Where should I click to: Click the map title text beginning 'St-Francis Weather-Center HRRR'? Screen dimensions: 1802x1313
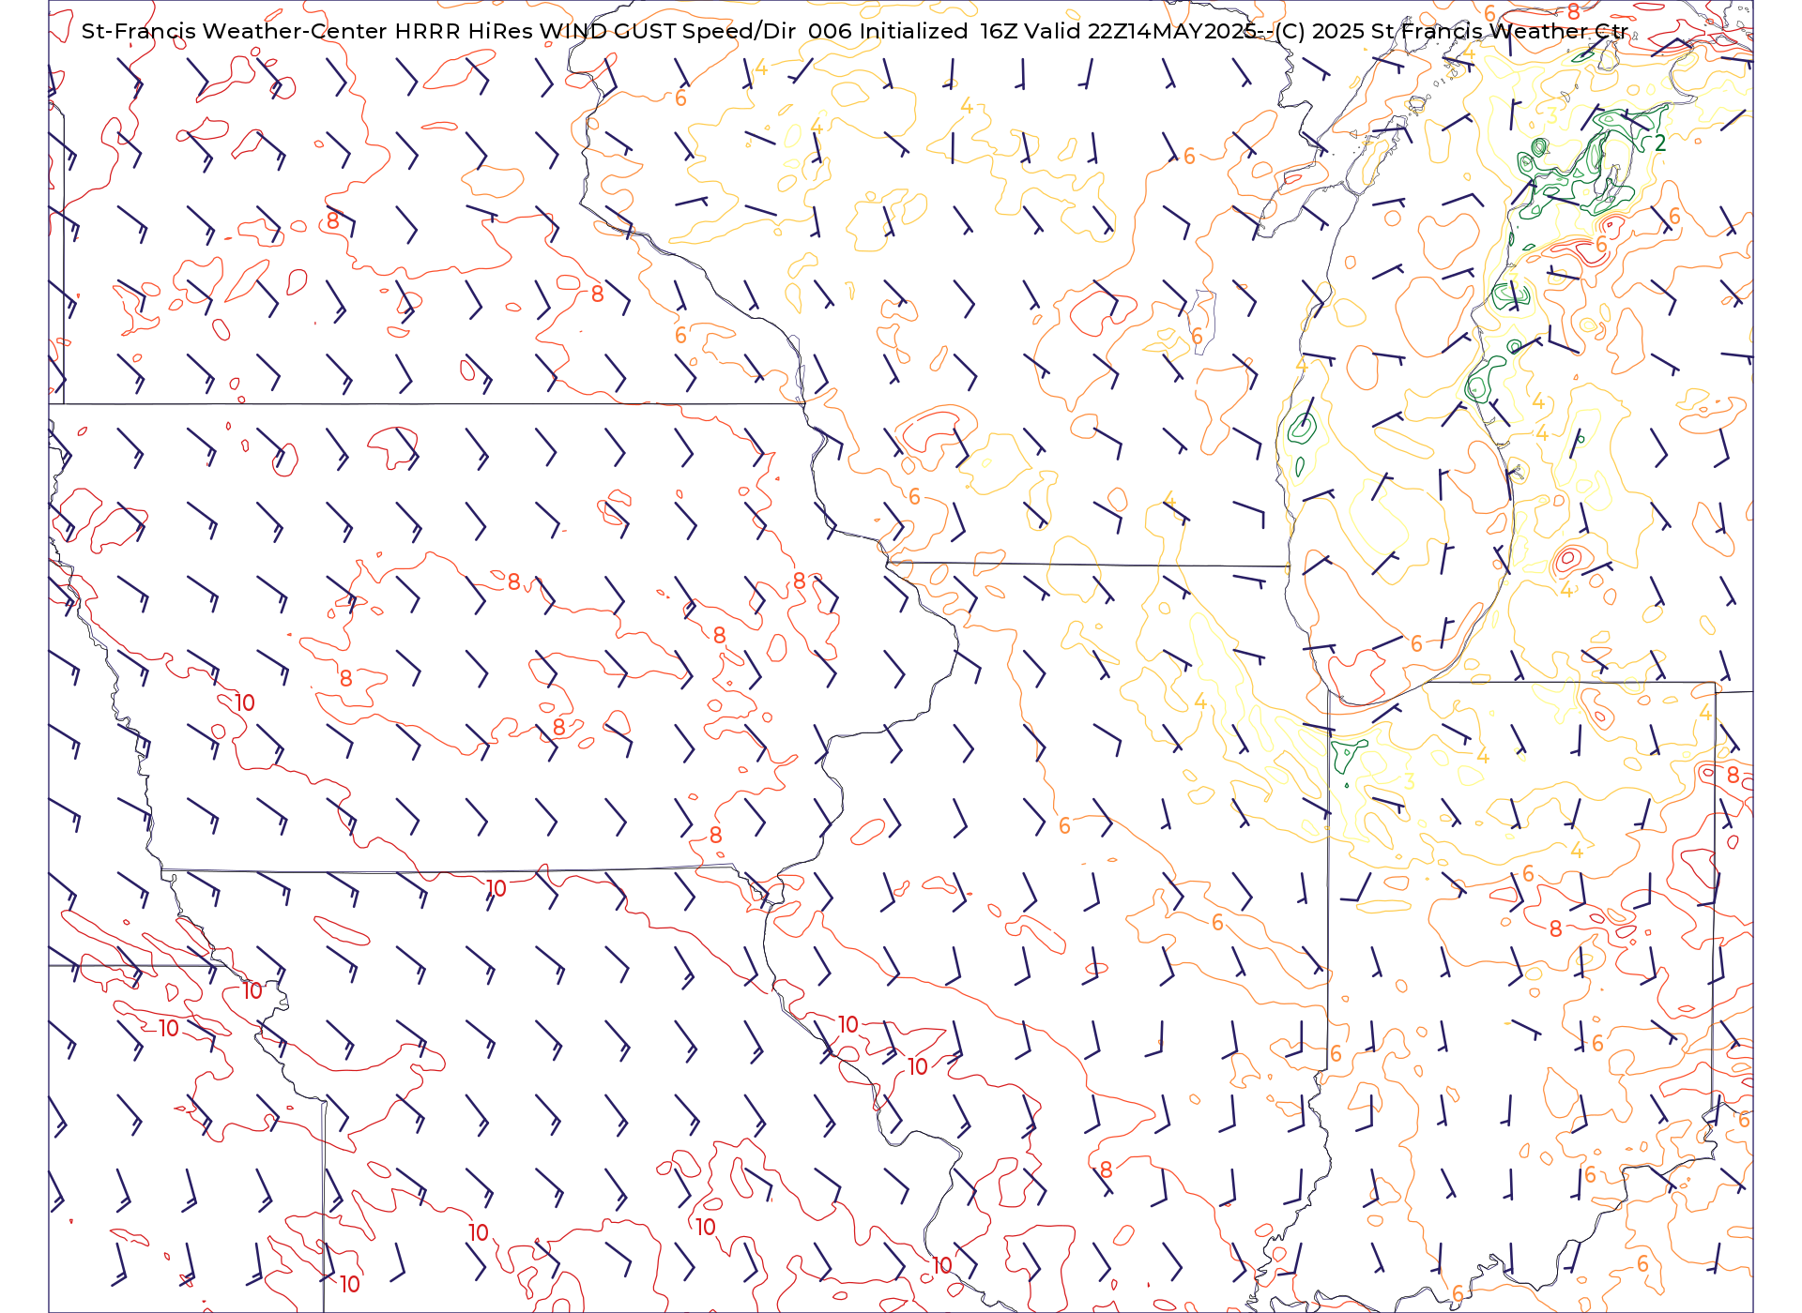pos(854,31)
